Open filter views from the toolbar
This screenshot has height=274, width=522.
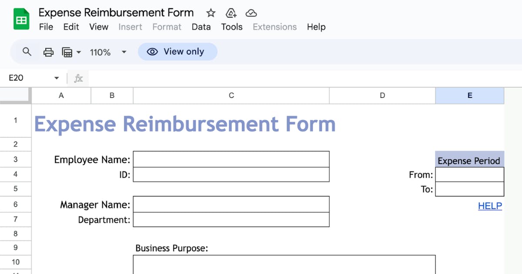(x=68, y=52)
